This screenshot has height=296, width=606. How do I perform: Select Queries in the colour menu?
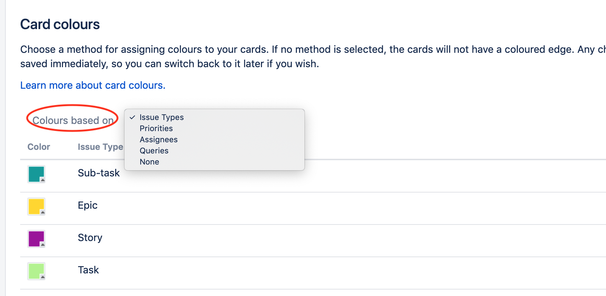click(154, 151)
